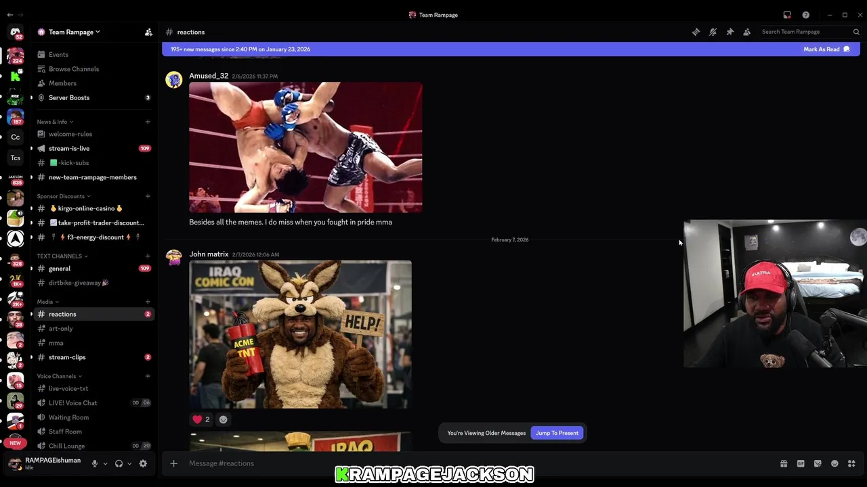Collapse the TEXT CHANNELS category
This screenshot has height=487, width=867.
(x=62, y=256)
